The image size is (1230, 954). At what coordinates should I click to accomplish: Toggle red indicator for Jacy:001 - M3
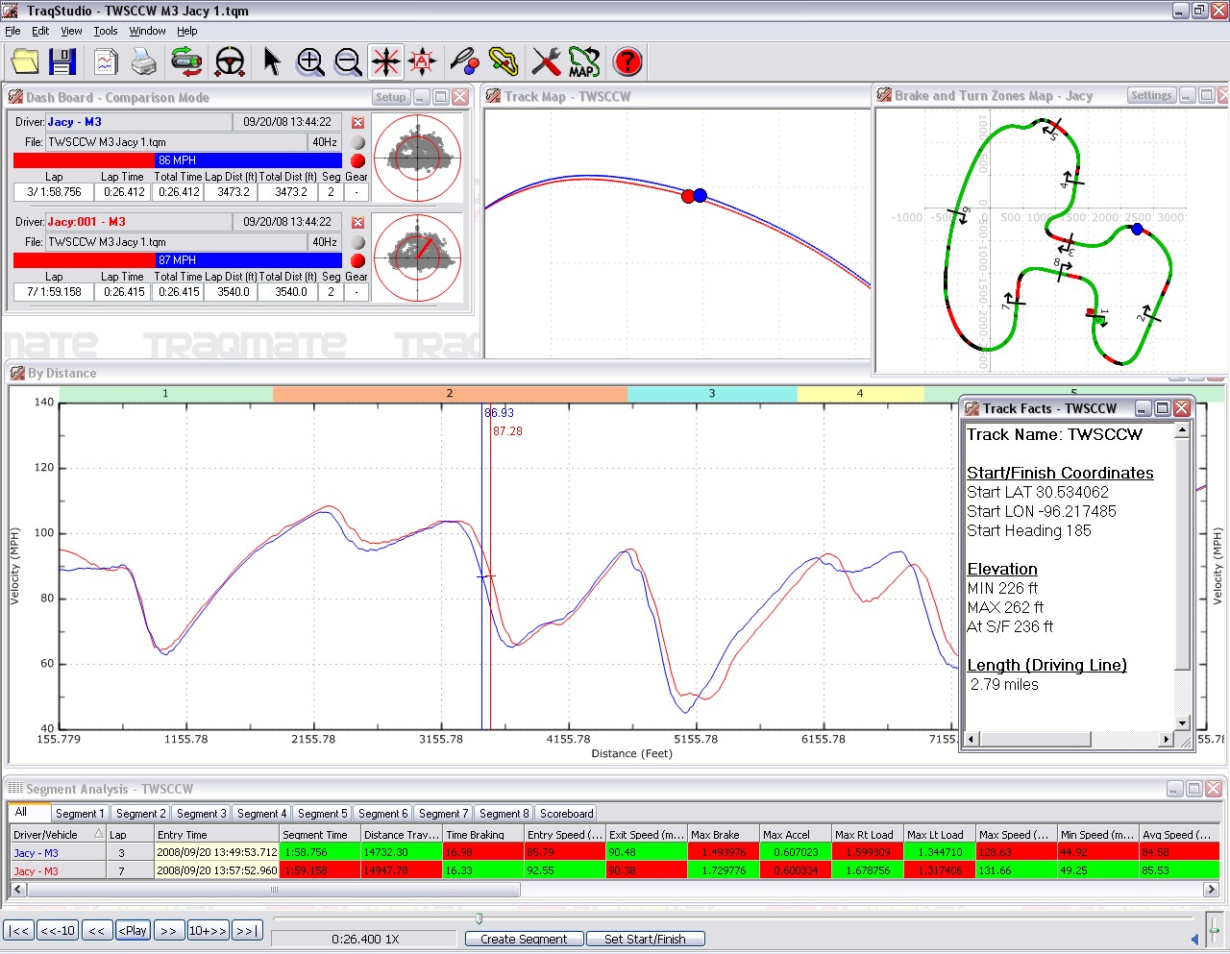coord(357,260)
